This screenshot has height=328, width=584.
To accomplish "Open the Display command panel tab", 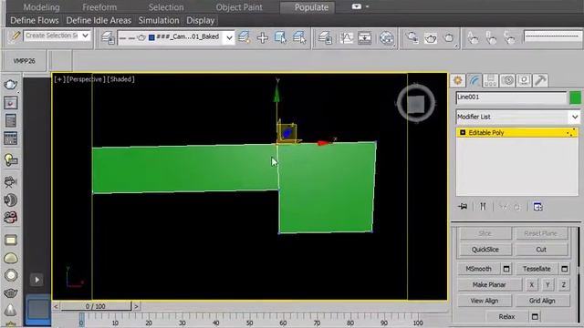I will (x=524, y=80).
